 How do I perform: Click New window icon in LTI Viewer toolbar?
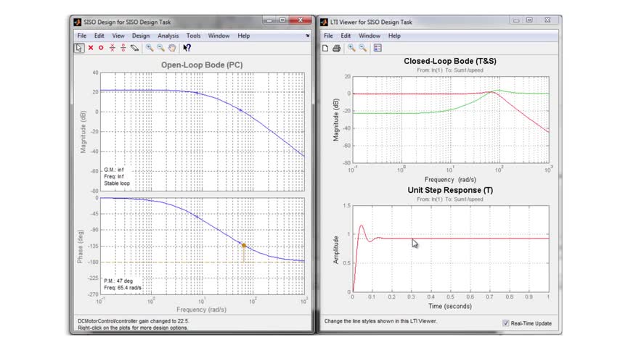pyautogui.click(x=325, y=48)
